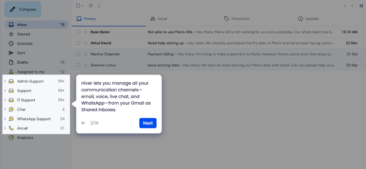Click the Drafts document icon

pos(11,62)
